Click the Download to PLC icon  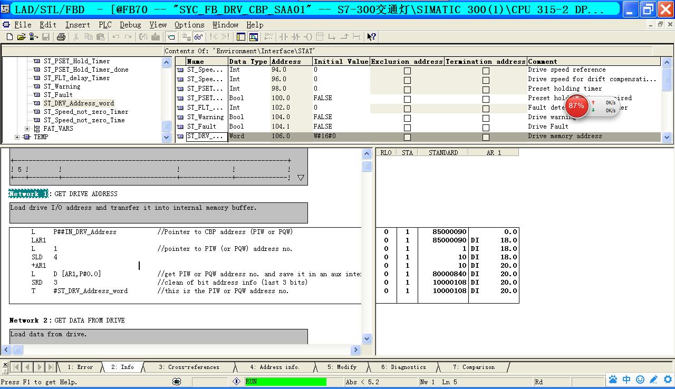(x=156, y=37)
